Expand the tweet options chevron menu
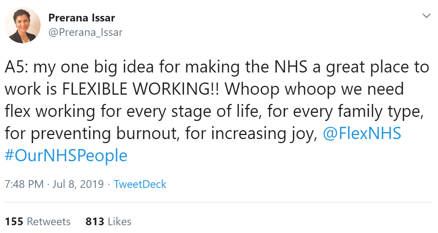The height and width of the screenshot is (233, 438). tap(426, 16)
